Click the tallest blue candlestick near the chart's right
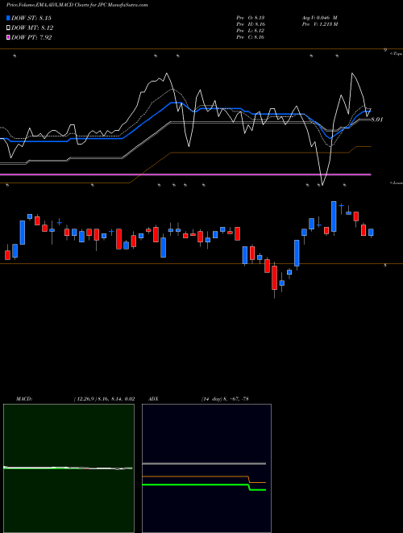Screen dimensions: 403x533 tap(334, 216)
